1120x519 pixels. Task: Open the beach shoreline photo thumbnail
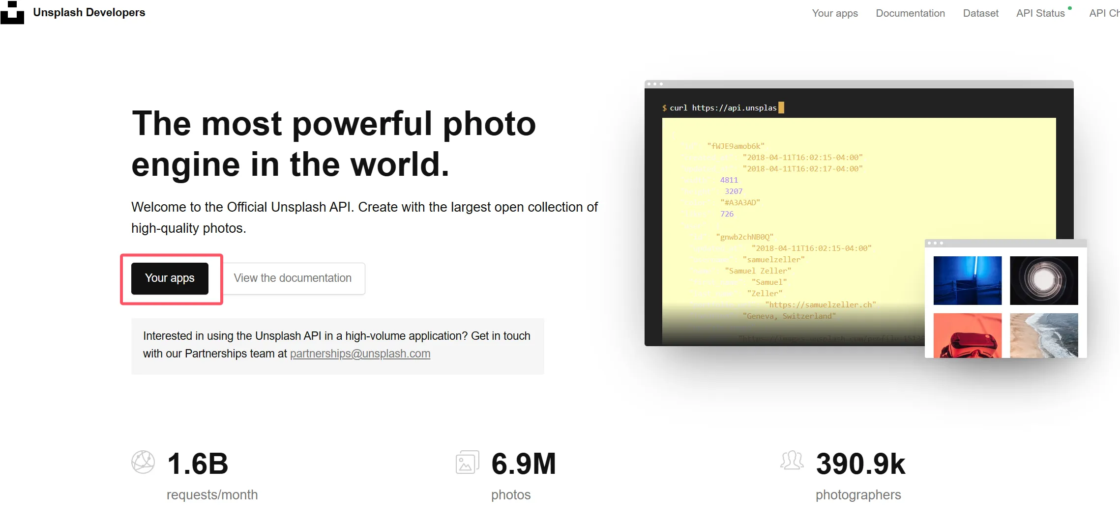1044,335
